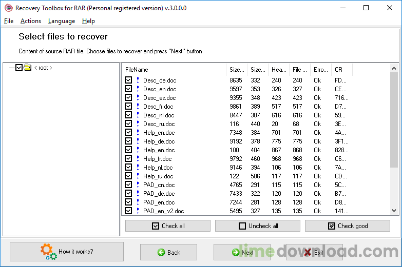Click the Erro... column header
The height and width of the screenshot is (267, 402).
321,70
